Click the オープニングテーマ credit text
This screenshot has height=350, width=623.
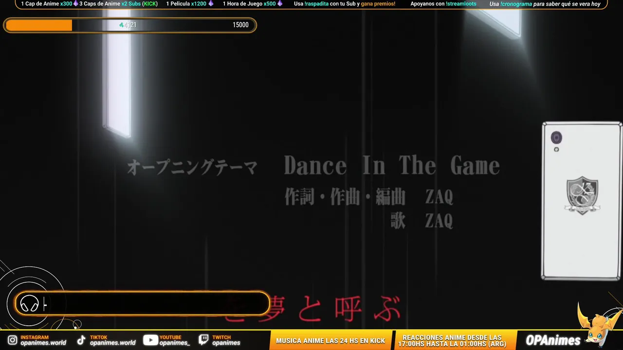(x=192, y=168)
